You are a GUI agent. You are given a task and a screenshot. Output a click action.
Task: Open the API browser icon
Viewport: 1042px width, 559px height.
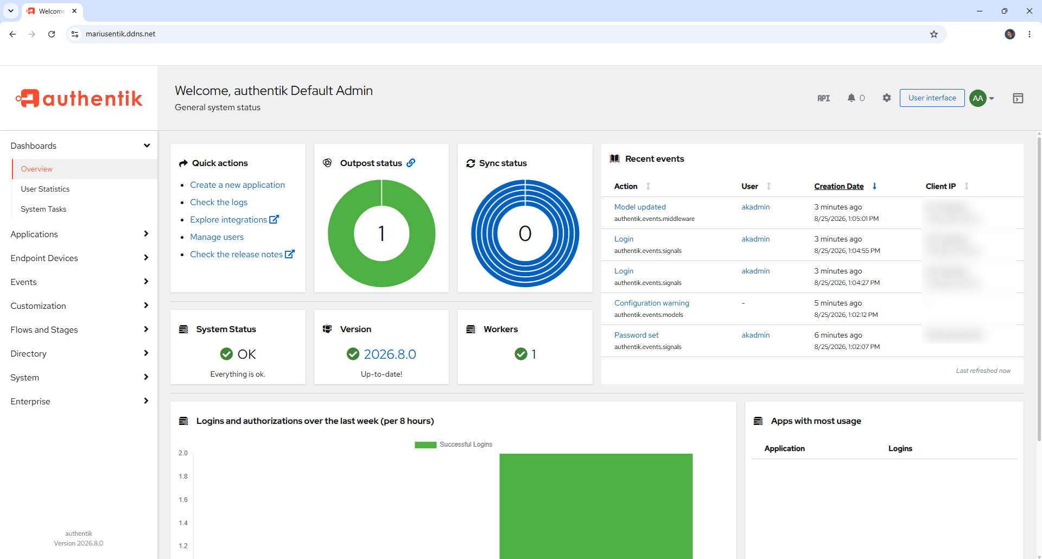[823, 98]
